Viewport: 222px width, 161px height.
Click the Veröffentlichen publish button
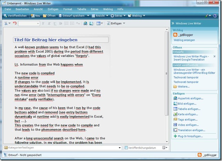[x=15, y=16]
